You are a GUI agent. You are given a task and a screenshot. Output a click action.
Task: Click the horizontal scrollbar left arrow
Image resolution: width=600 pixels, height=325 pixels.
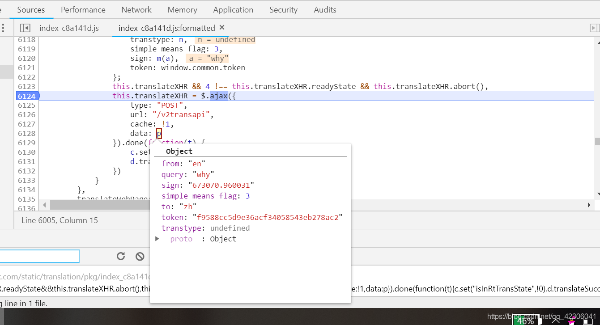44,205
